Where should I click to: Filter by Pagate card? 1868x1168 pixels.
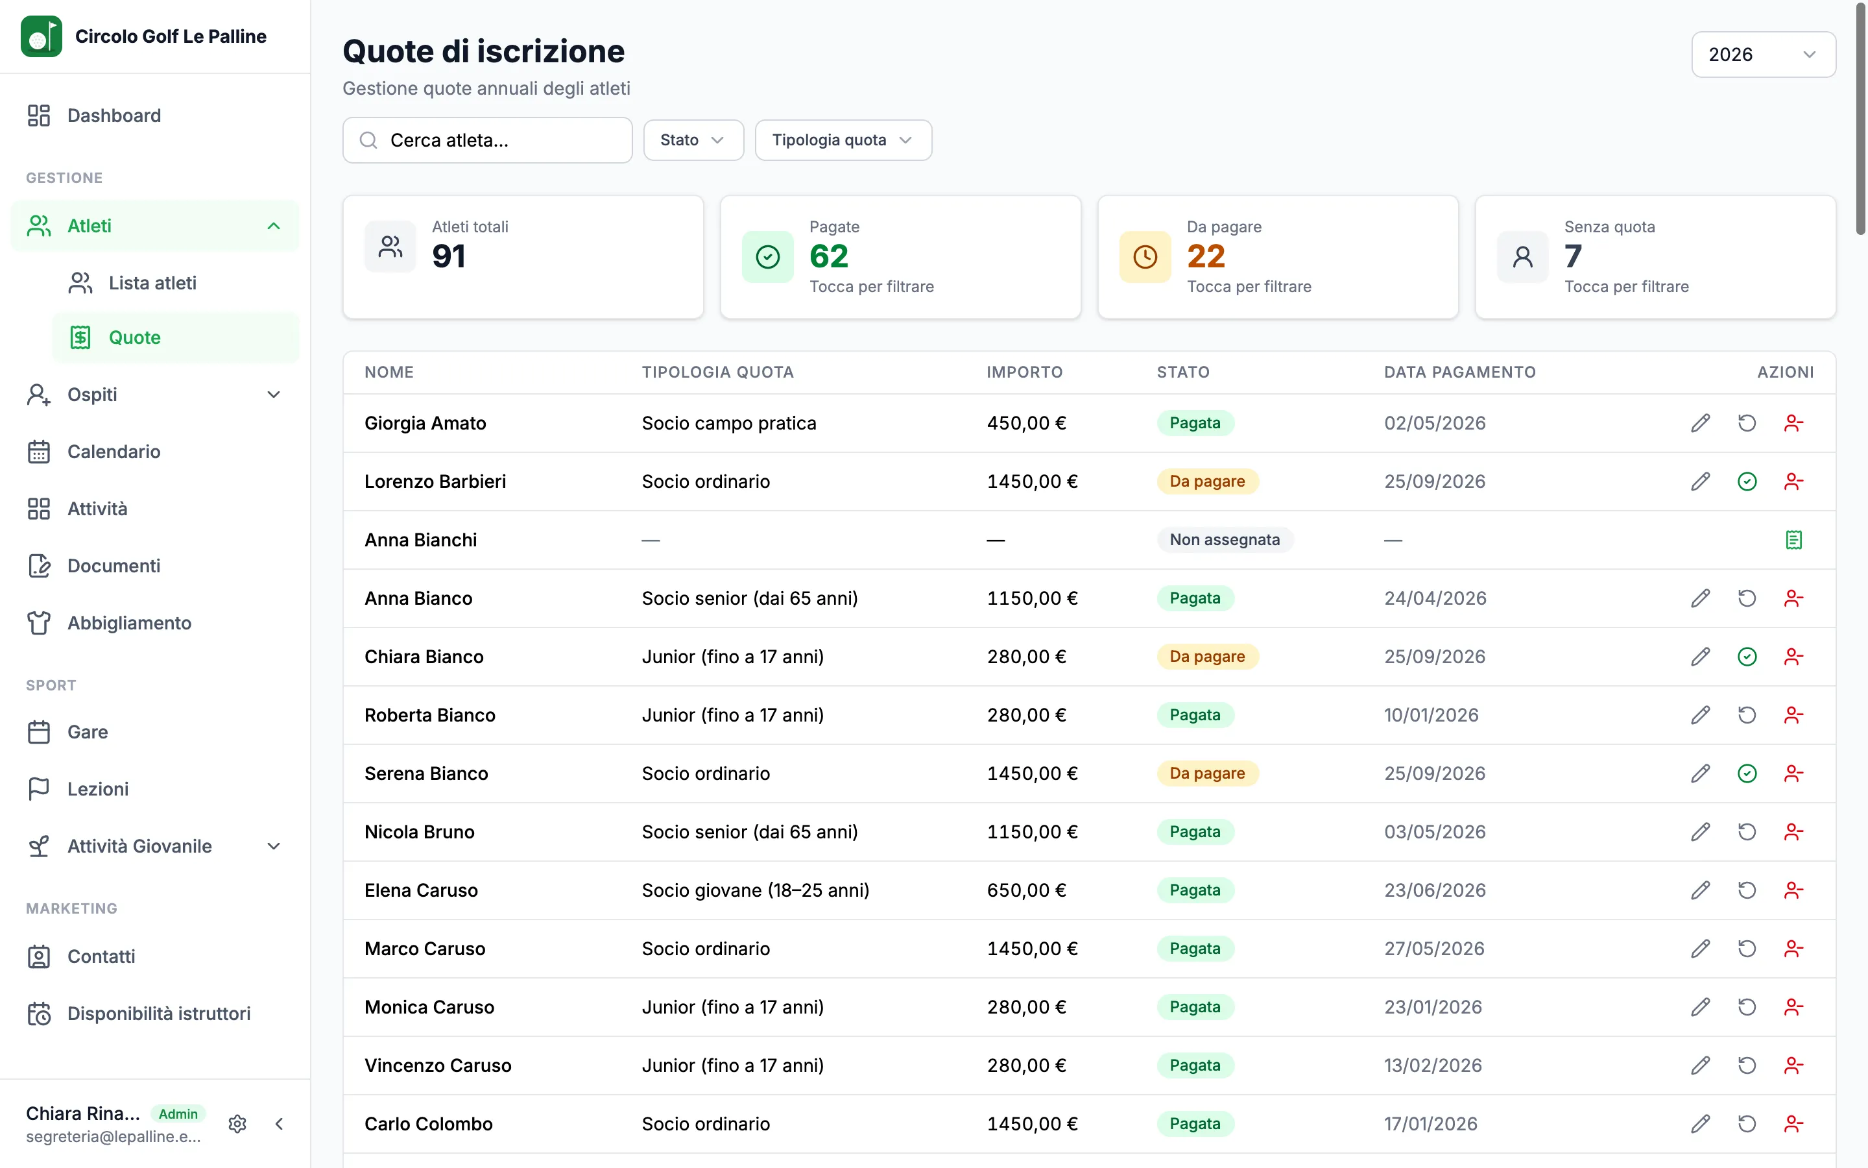tap(900, 257)
